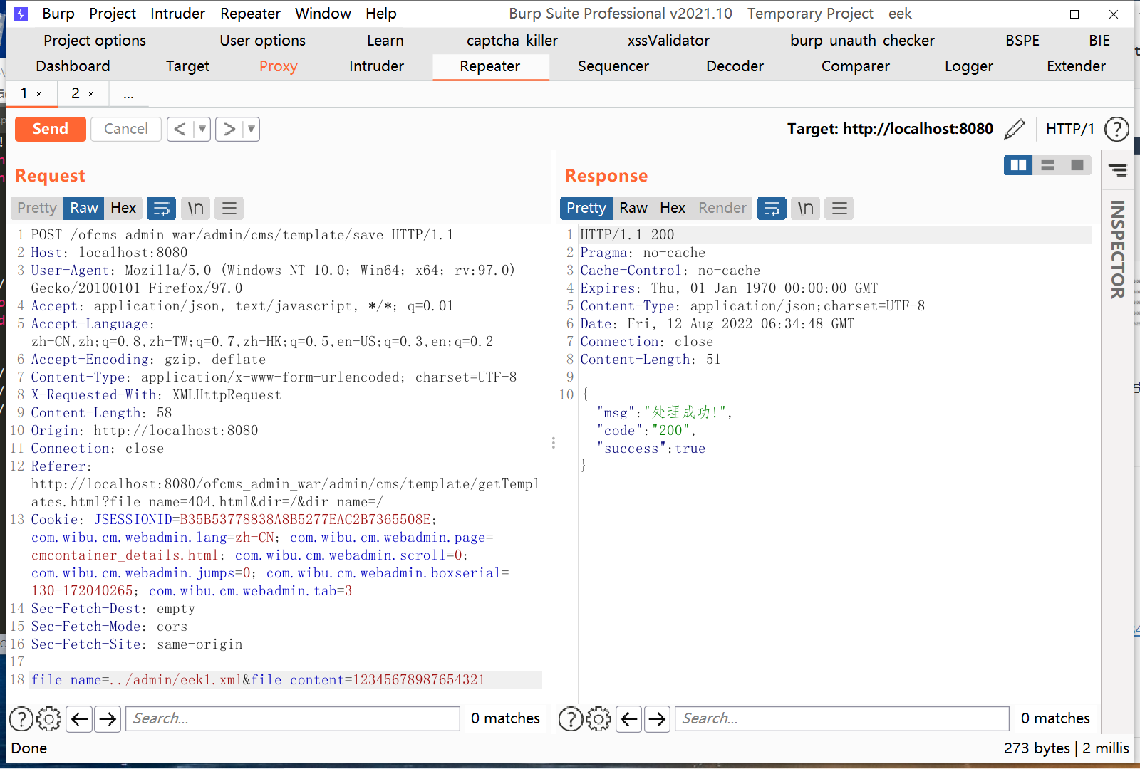Go to previous request in history
Image resolution: width=1140 pixels, height=769 pixels.
point(180,129)
